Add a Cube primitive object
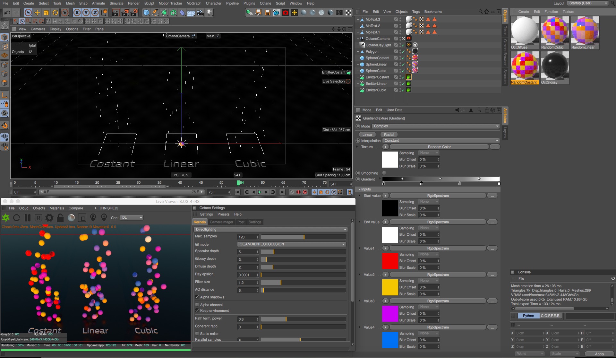616x358 pixels. coord(146,13)
